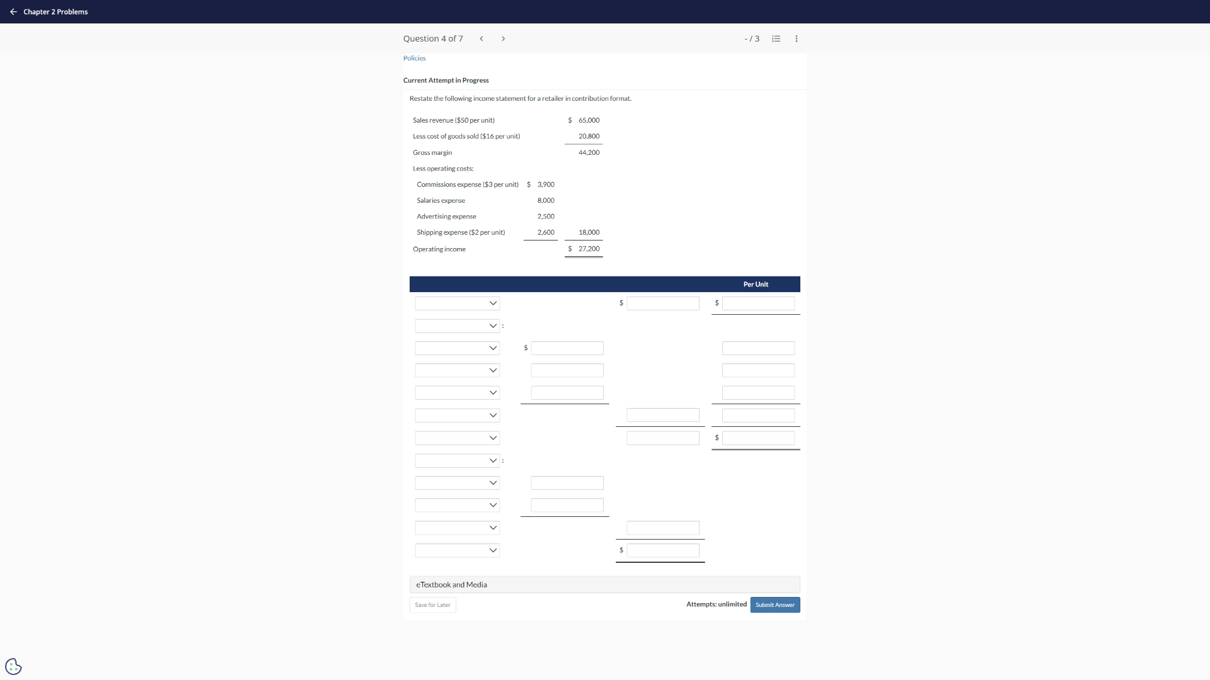Open the sixth row dropdown
Screen dimensions: 1210x680
[458, 416]
